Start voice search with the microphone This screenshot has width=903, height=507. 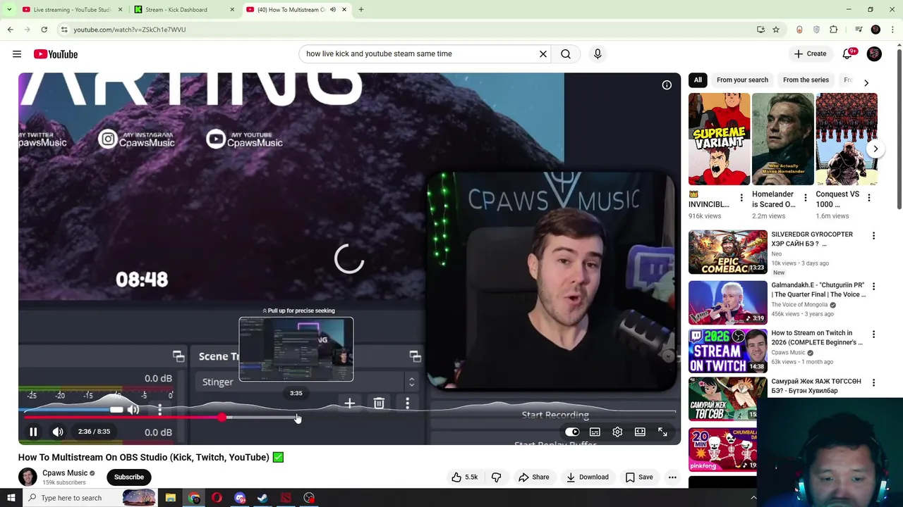598,54
